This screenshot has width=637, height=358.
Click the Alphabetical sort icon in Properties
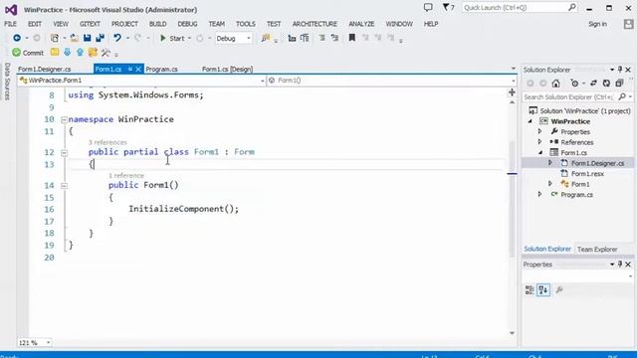pos(543,289)
